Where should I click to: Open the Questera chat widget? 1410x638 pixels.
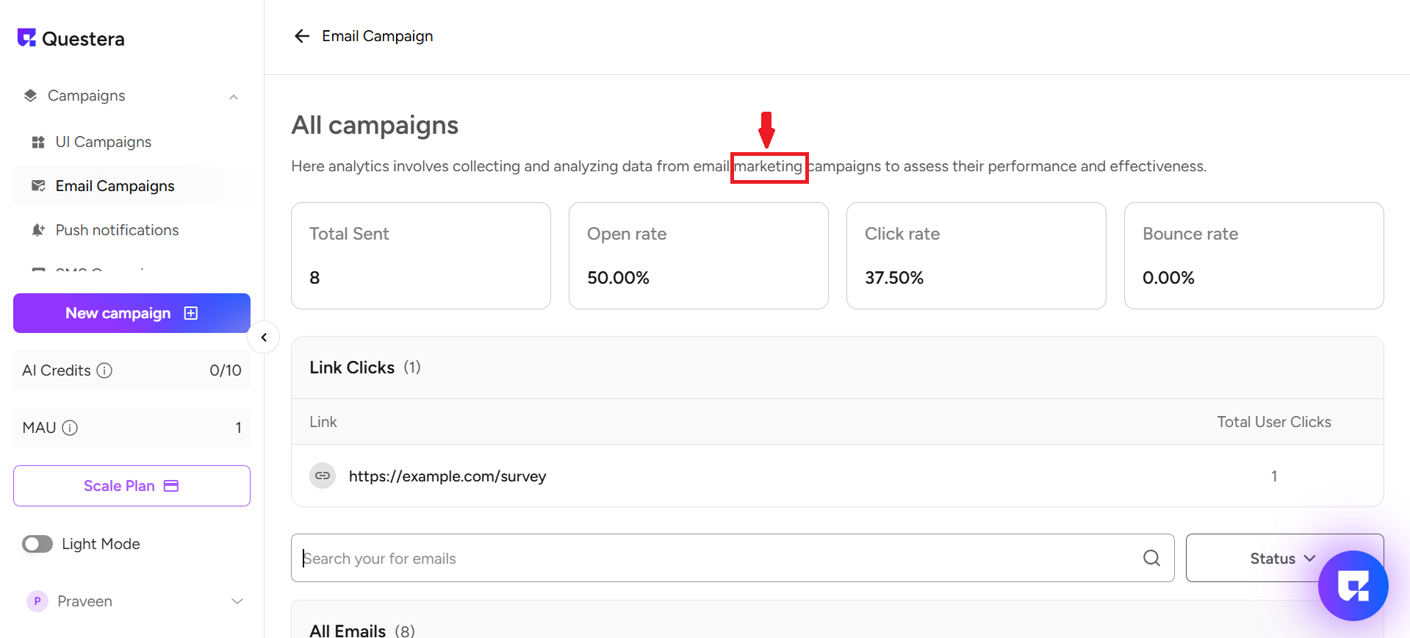point(1352,585)
